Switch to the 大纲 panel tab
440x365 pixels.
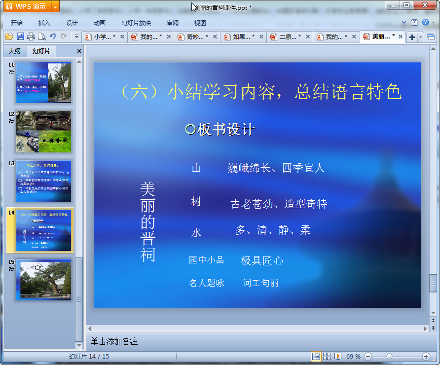click(15, 51)
